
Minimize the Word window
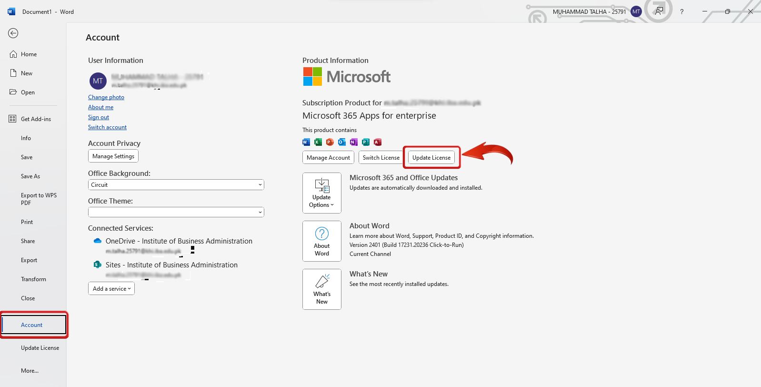point(705,11)
